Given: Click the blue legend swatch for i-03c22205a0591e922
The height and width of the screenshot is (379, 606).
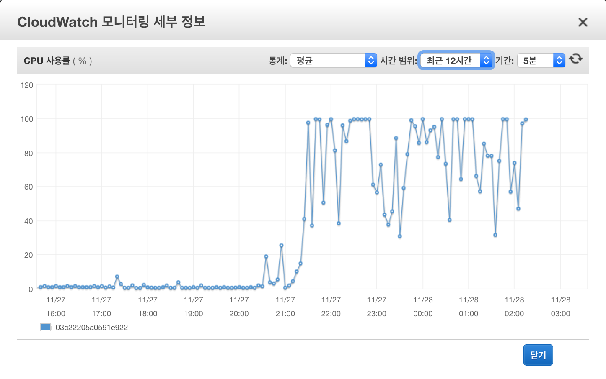Looking at the screenshot, I should tap(45, 328).
